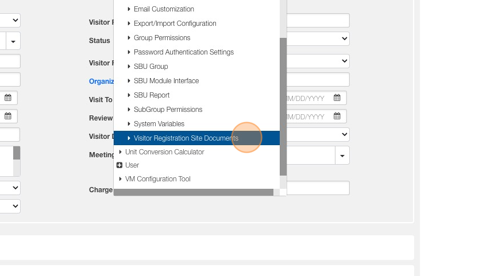Expand the Export/Import Configuration arrow
The height and width of the screenshot is (276, 494).
tap(129, 24)
